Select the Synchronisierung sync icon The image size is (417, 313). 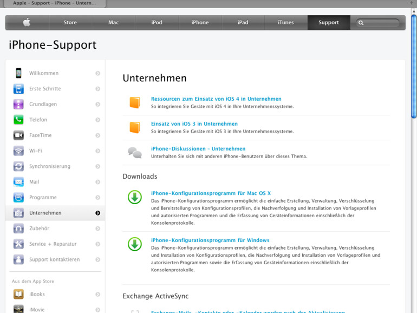(18, 166)
